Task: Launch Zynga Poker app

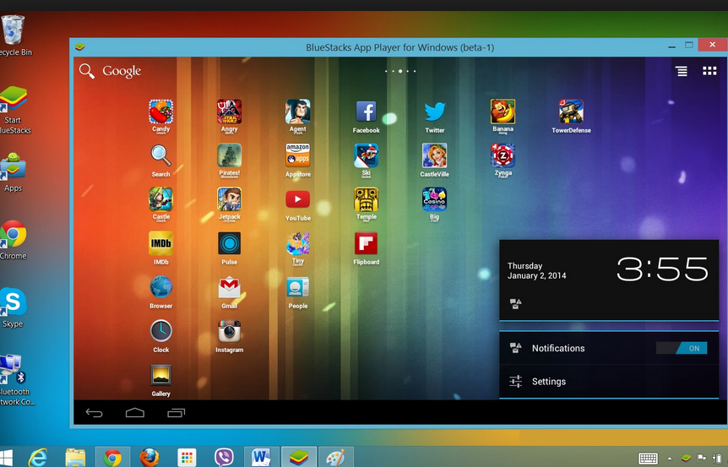Action: [503, 155]
